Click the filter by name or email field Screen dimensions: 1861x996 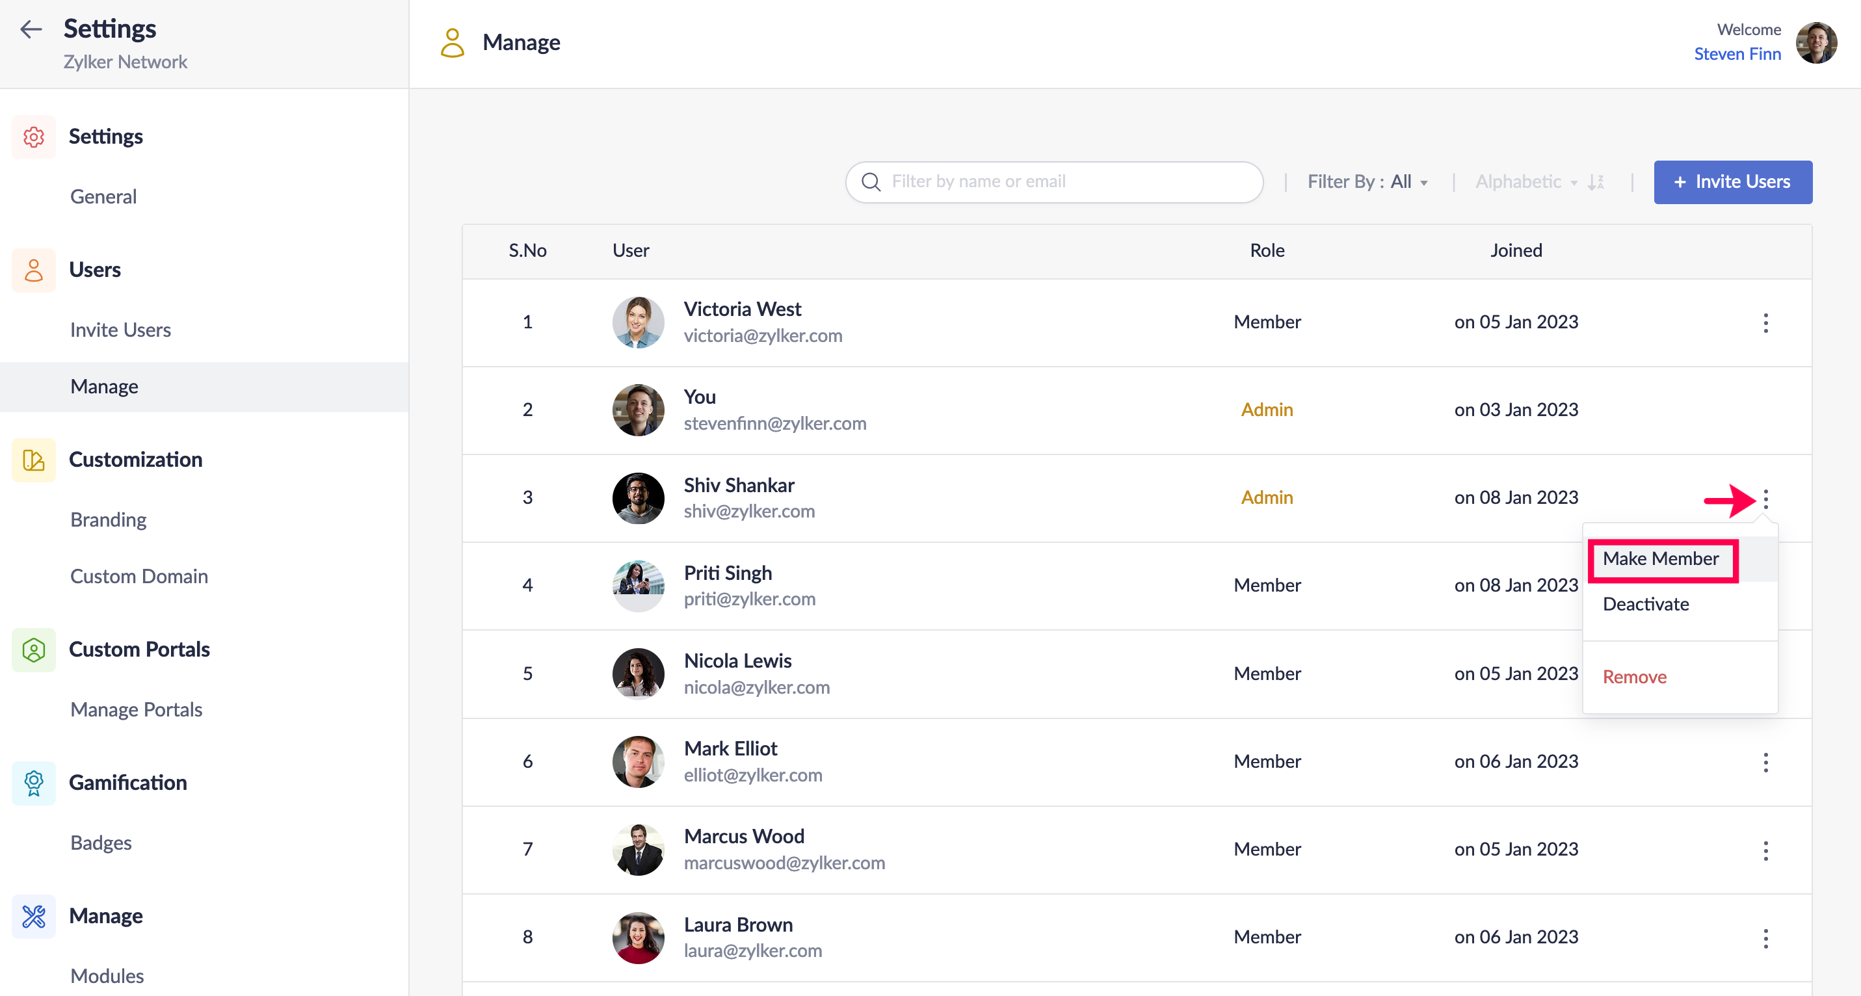[1055, 182]
